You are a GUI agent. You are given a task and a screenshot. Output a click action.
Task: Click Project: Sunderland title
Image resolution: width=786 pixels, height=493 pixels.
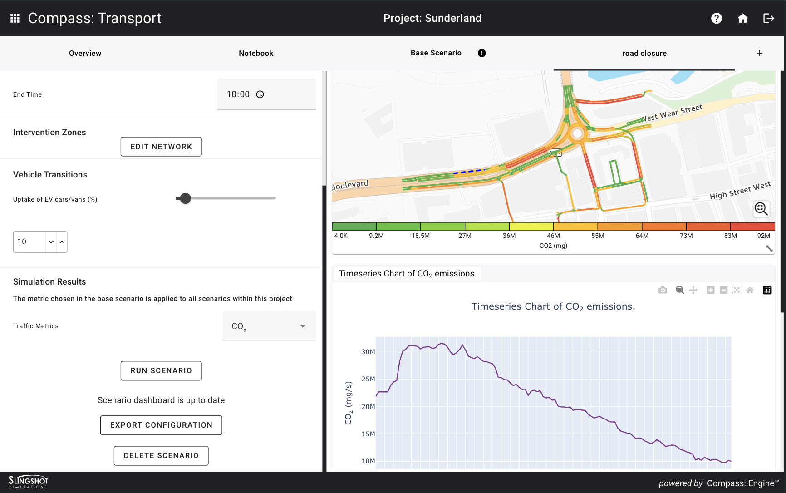pyautogui.click(x=432, y=18)
